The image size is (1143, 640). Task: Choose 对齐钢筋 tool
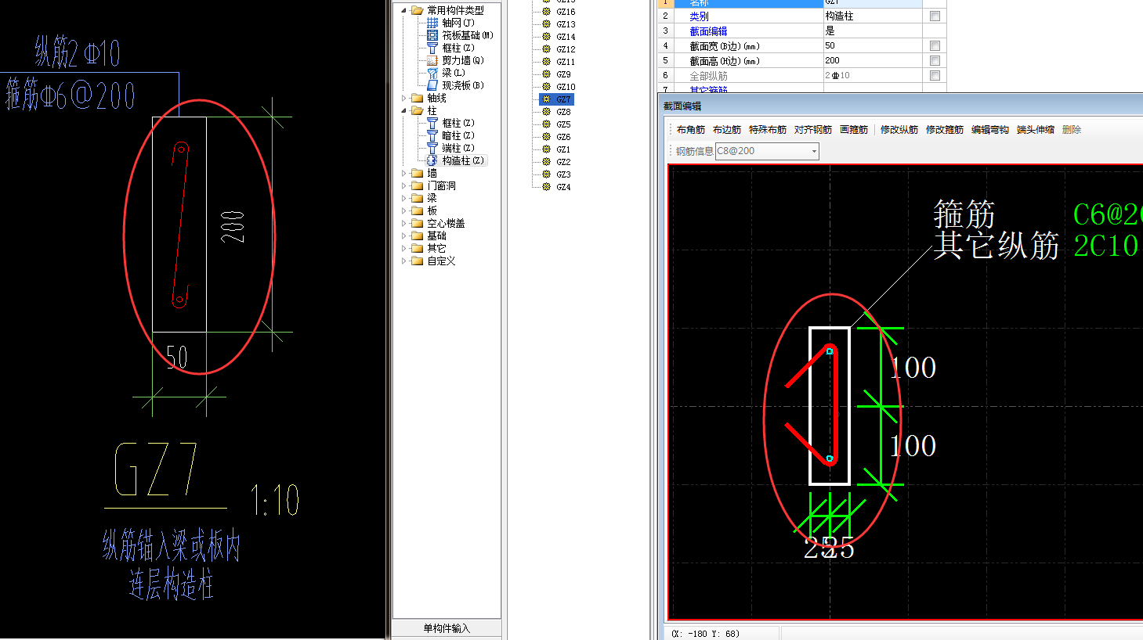coord(813,130)
